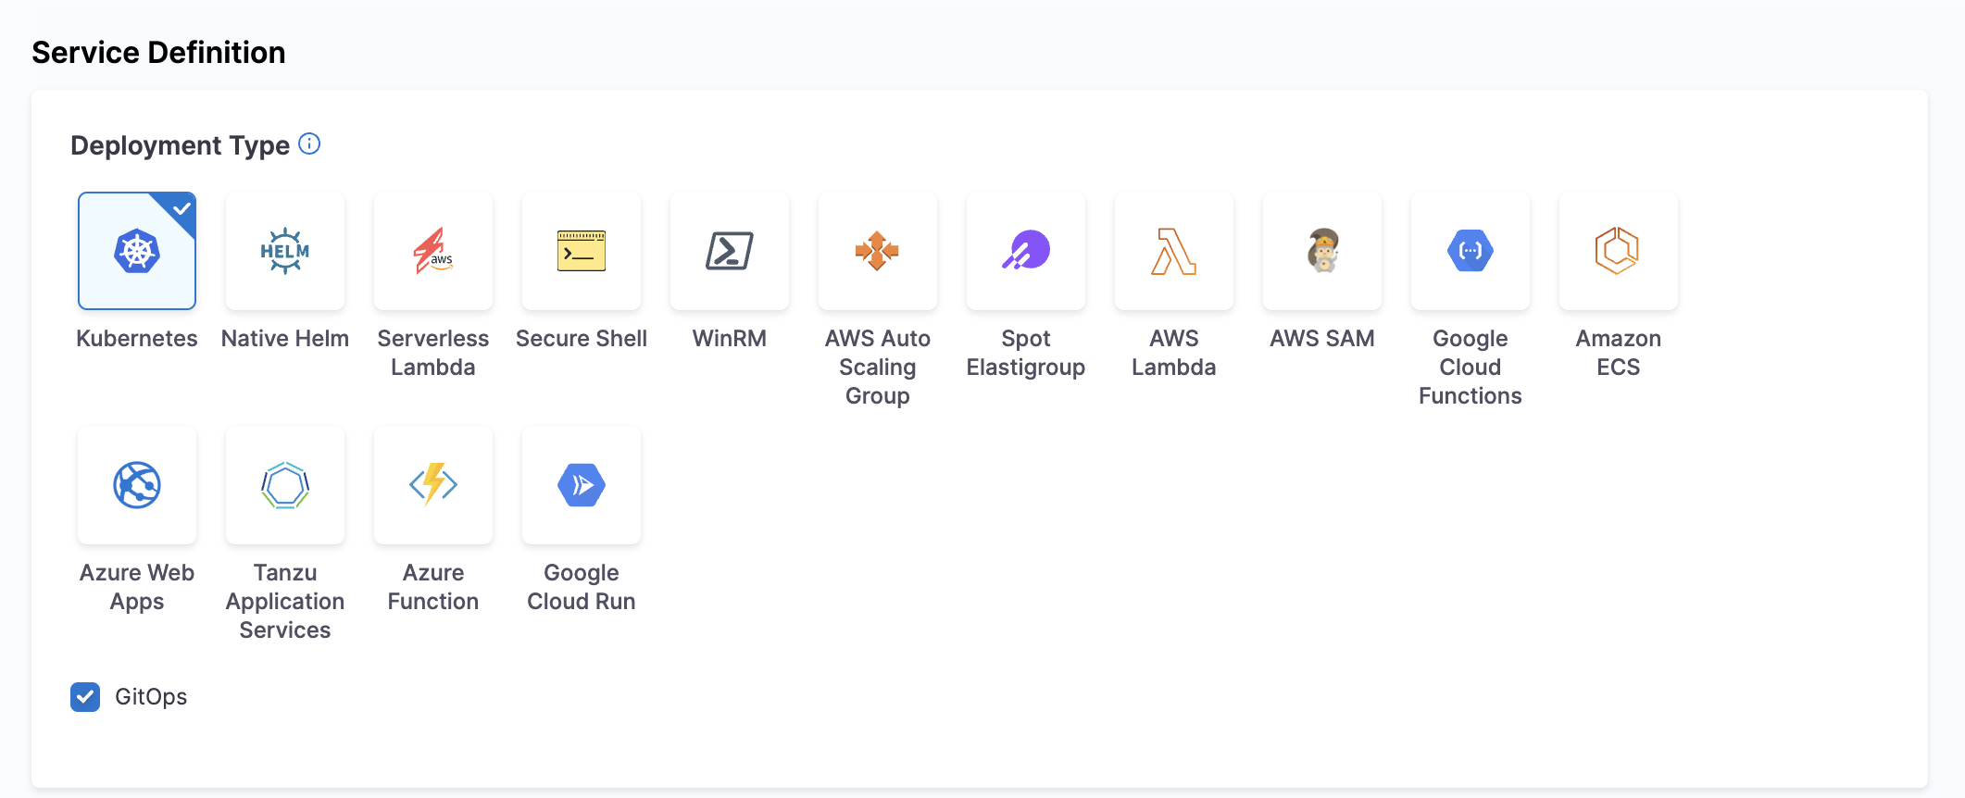Select the Google Cloud Run icon
This screenshot has width=1965, height=798.
pyautogui.click(x=582, y=485)
